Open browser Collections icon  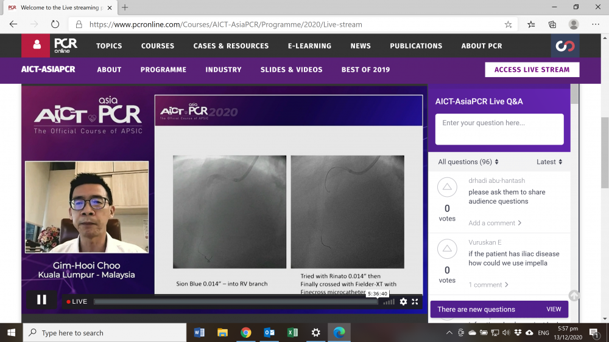(x=552, y=24)
